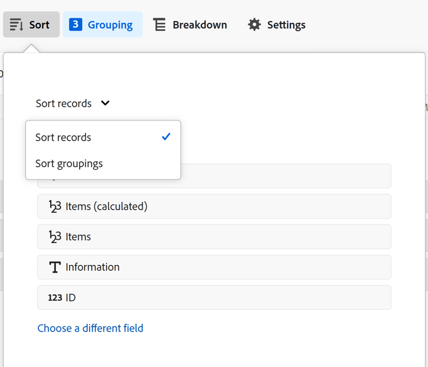Click the Sort toolbar button

(x=31, y=25)
